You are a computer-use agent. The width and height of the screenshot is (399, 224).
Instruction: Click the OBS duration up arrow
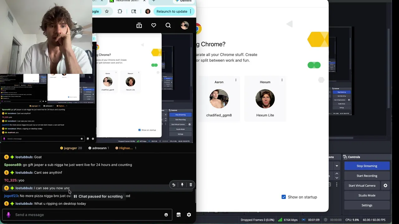[x=337, y=174]
